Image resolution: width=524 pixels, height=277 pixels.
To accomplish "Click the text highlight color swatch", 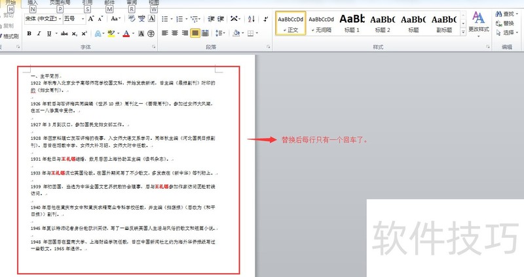I will point(111,33).
